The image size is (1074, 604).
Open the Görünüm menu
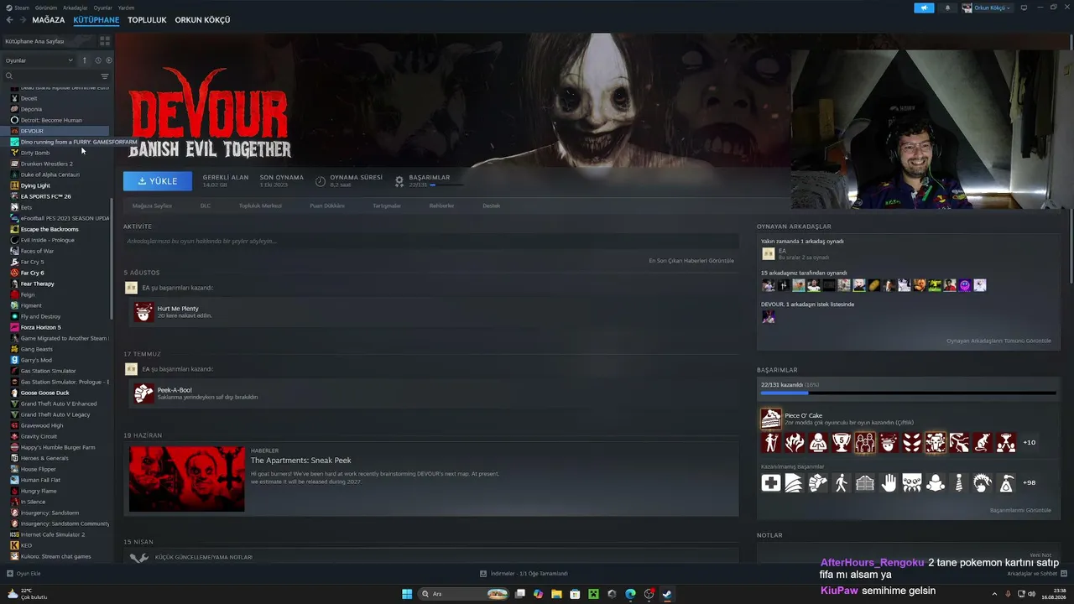point(45,8)
